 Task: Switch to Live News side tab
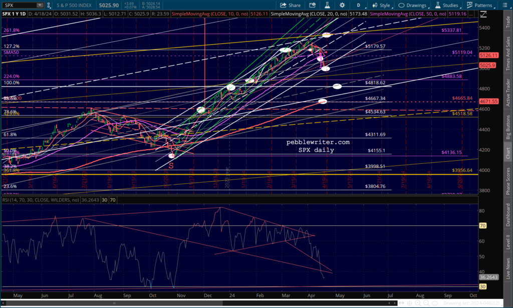click(508, 269)
